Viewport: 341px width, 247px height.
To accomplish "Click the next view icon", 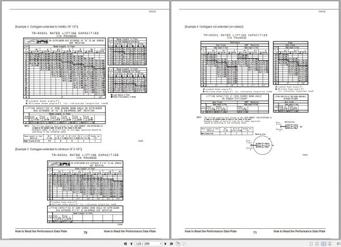I will point(184,244).
